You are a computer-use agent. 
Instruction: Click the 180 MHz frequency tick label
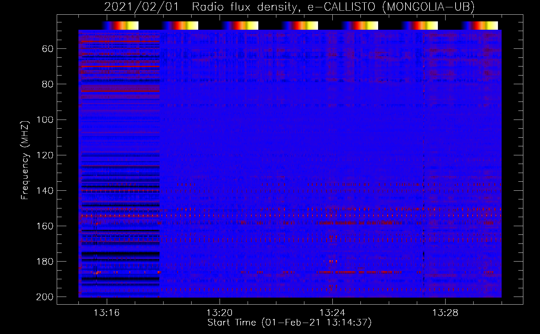tap(45, 262)
